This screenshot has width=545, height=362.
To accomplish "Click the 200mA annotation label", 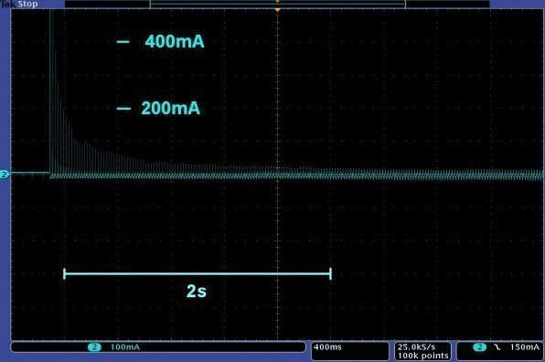I will pos(171,108).
